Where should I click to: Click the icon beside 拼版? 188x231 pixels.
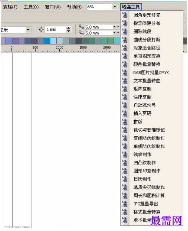click(125, 122)
